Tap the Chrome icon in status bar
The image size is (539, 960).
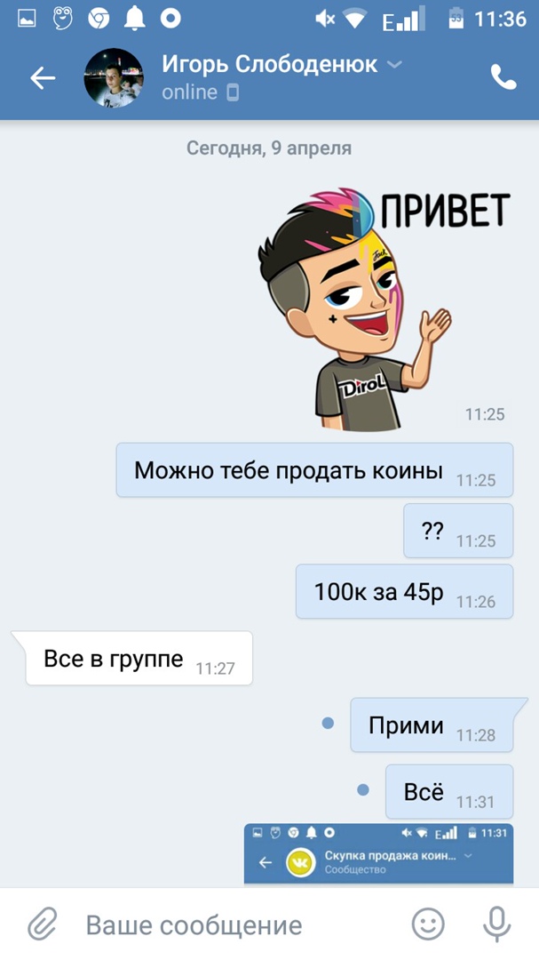click(99, 19)
